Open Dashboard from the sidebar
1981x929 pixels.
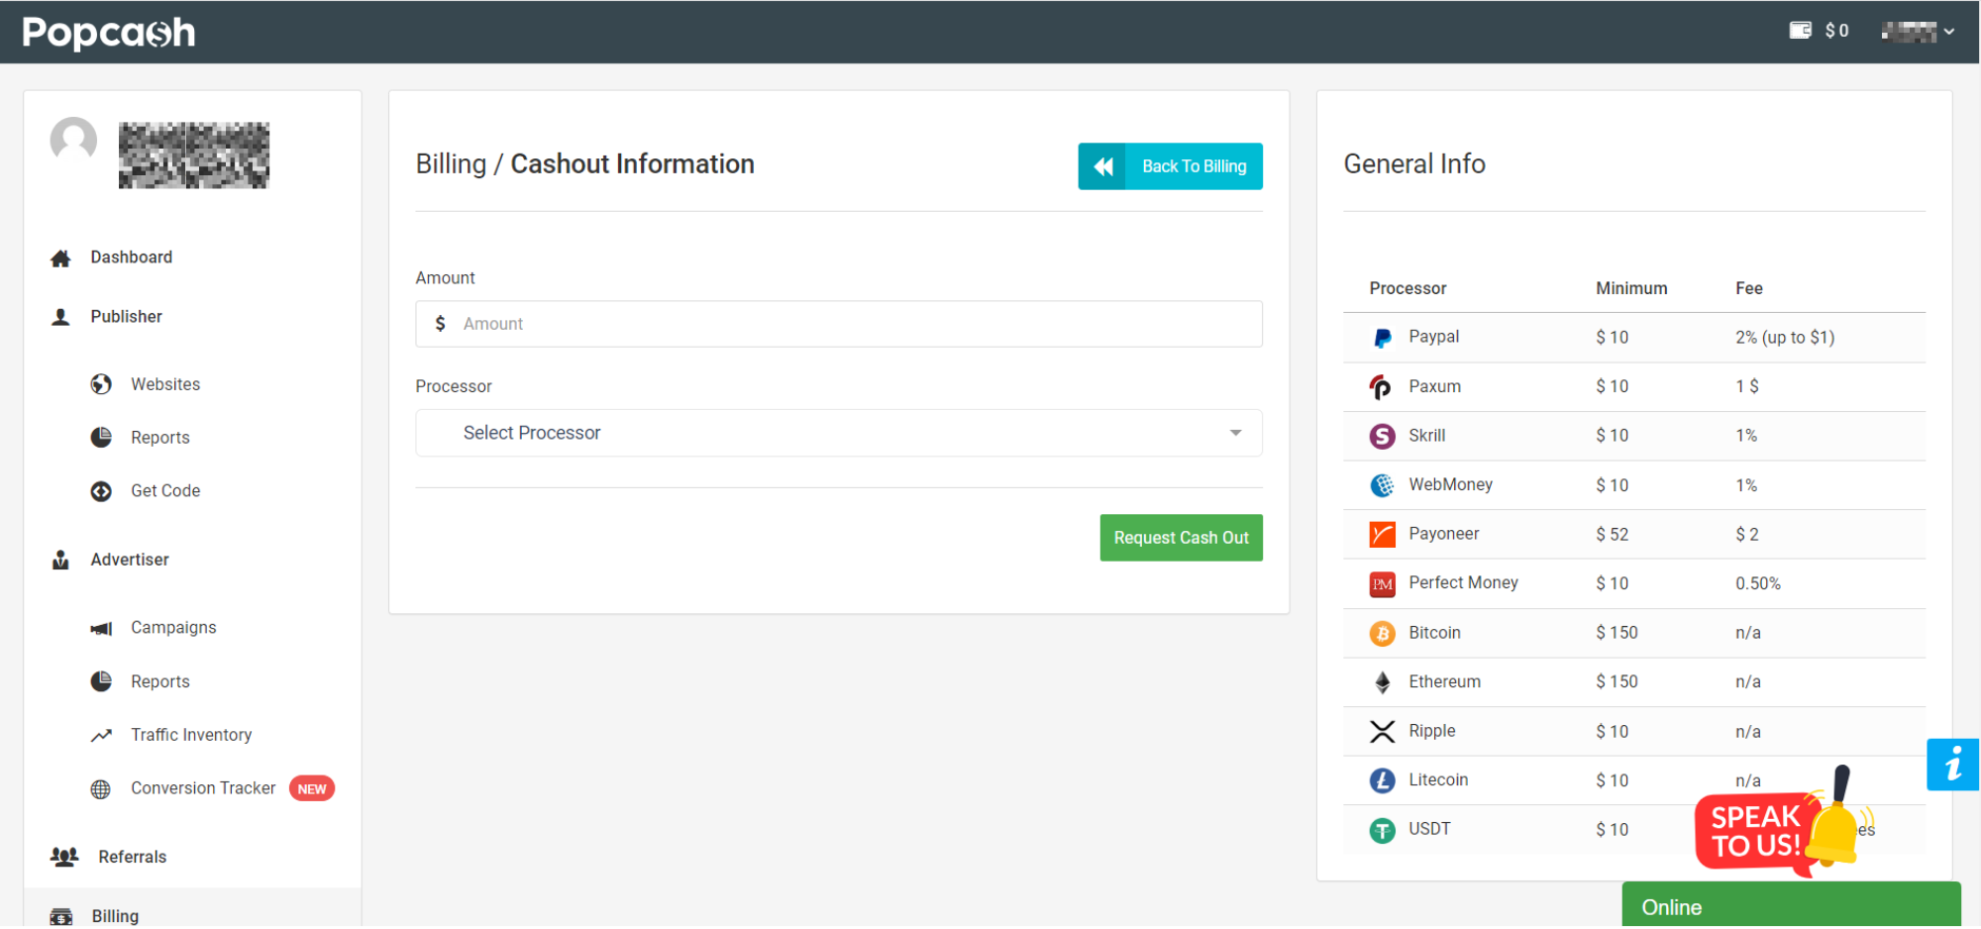pyautogui.click(x=131, y=258)
